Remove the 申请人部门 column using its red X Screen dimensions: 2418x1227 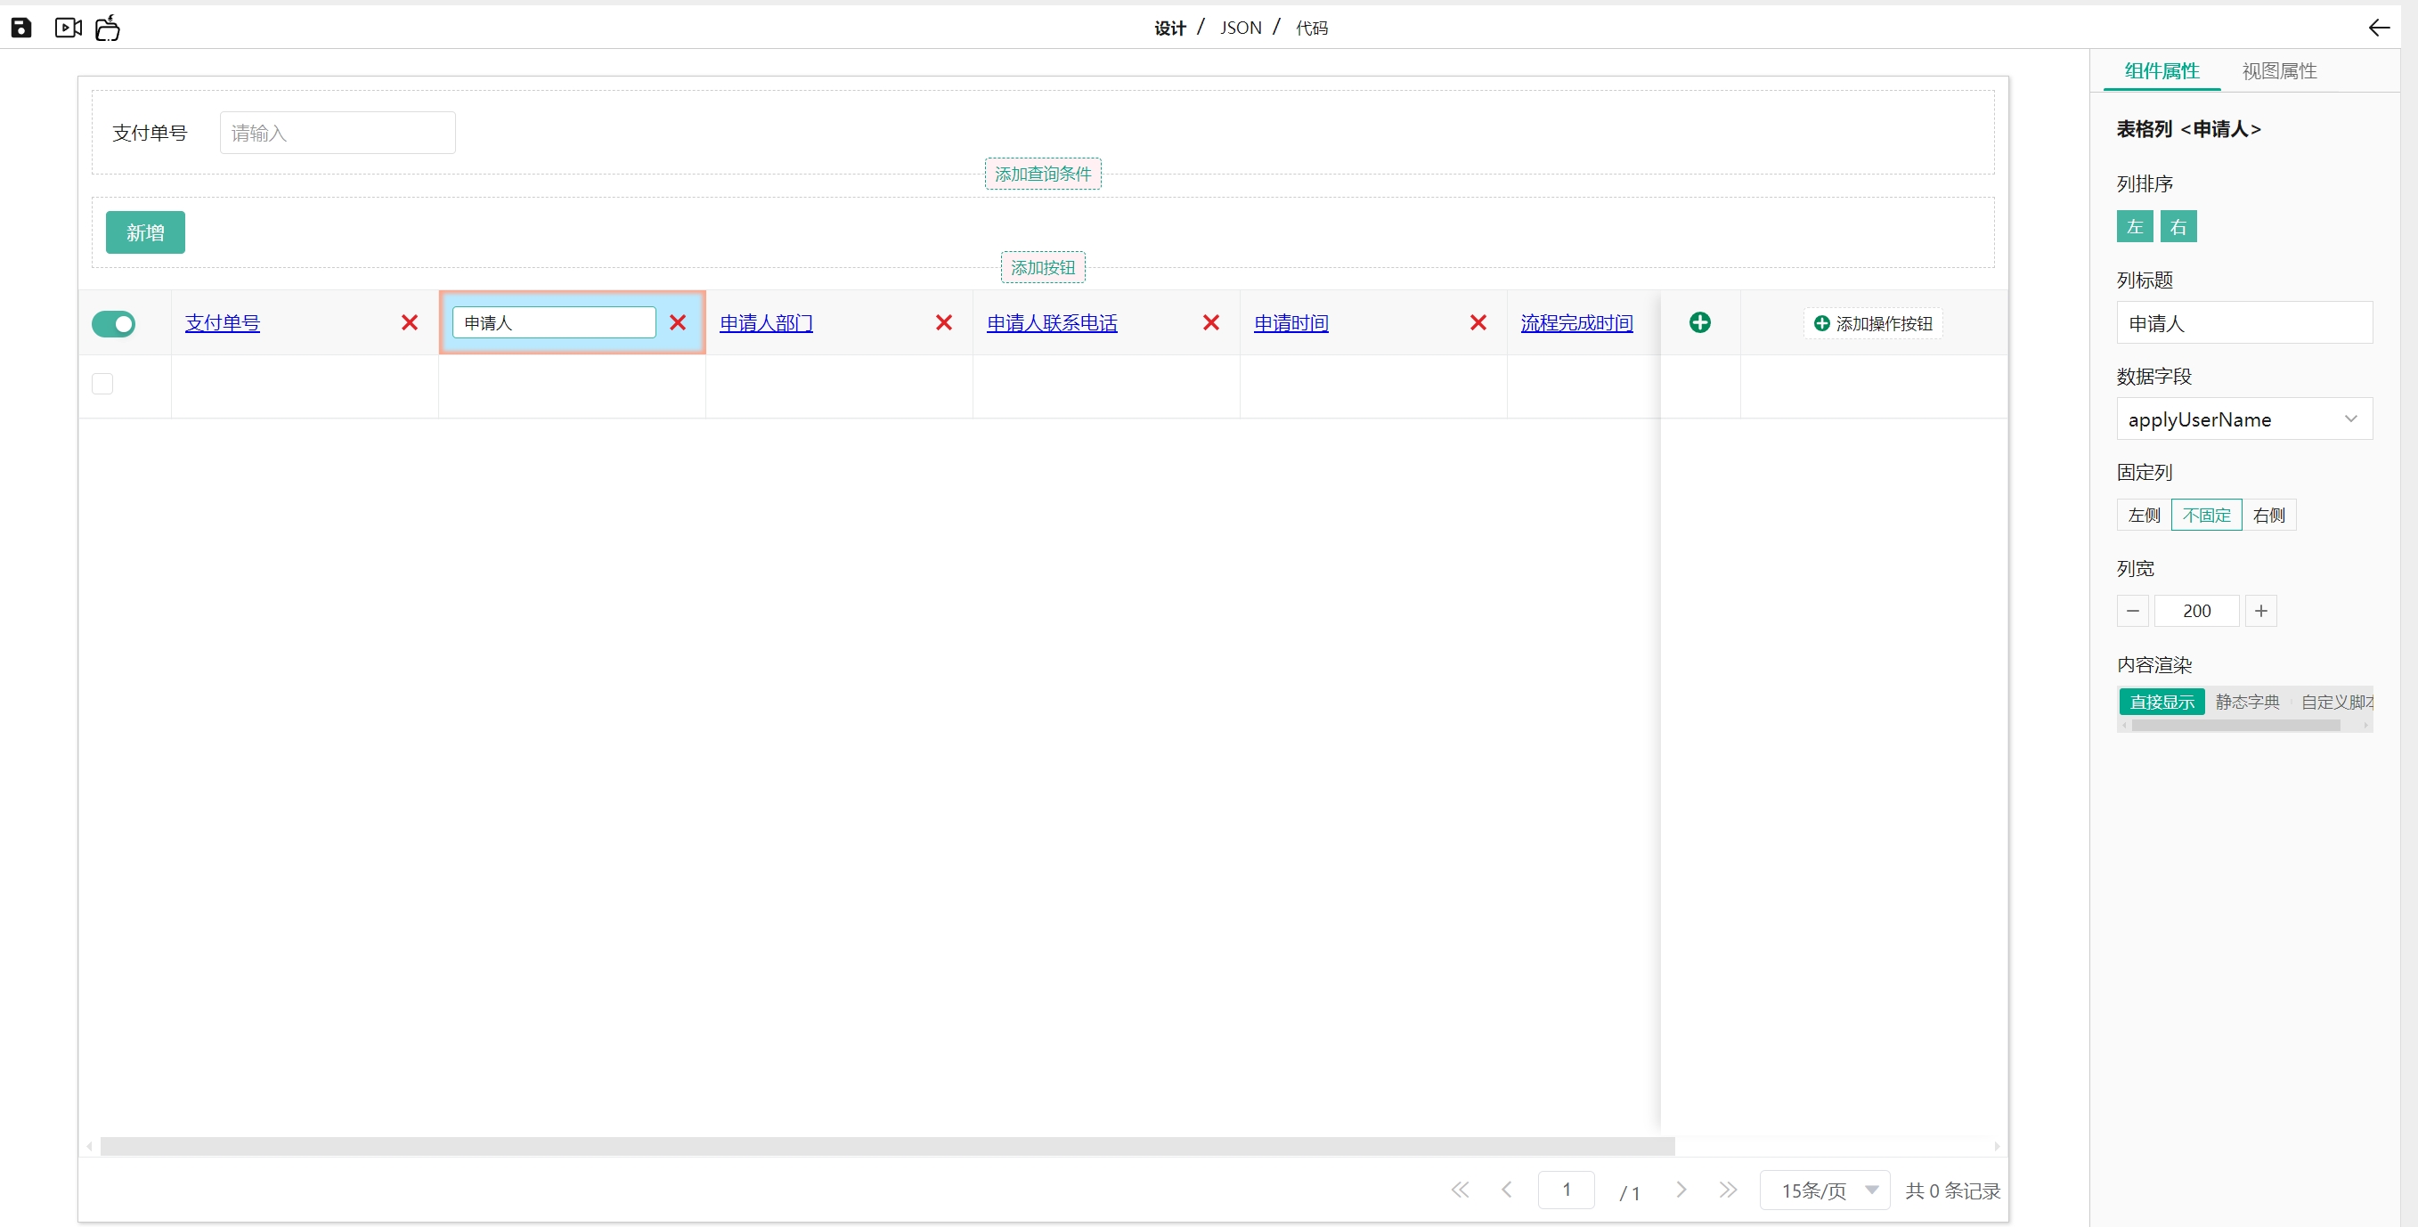pyautogui.click(x=943, y=323)
